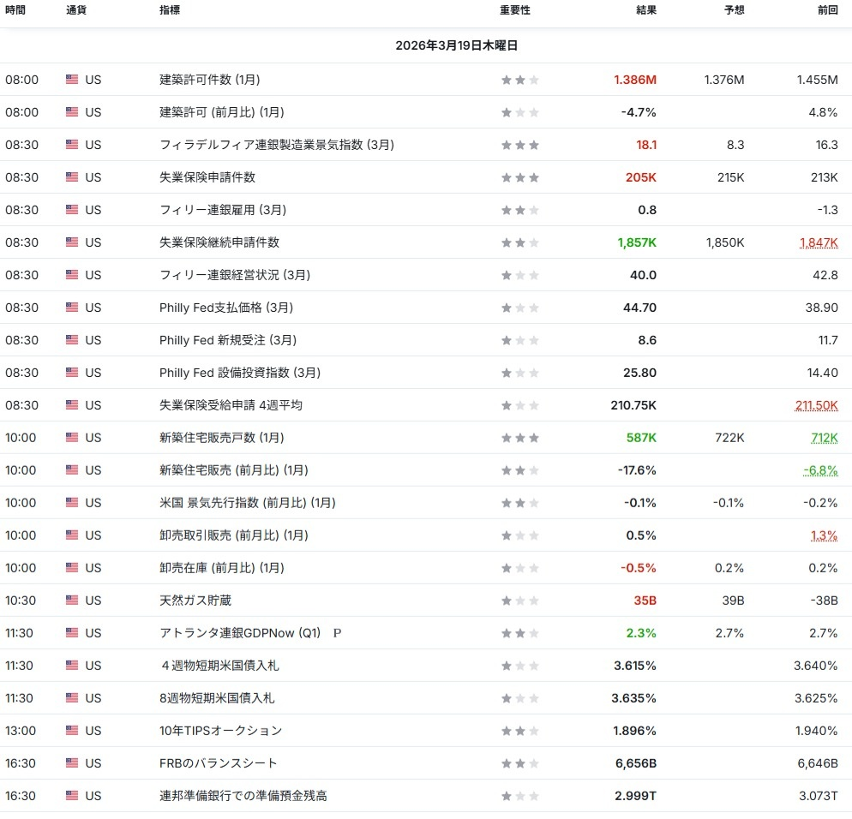Image resolution: width=852 pixels, height=819 pixels.
Task: Click the revised previous value 1,847K
Action: 818,242
